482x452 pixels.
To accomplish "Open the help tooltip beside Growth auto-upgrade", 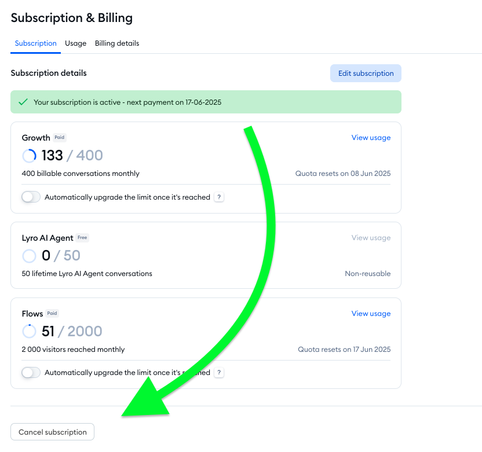I will point(218,197).
